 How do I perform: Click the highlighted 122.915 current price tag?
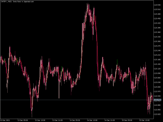pos(157,100)
